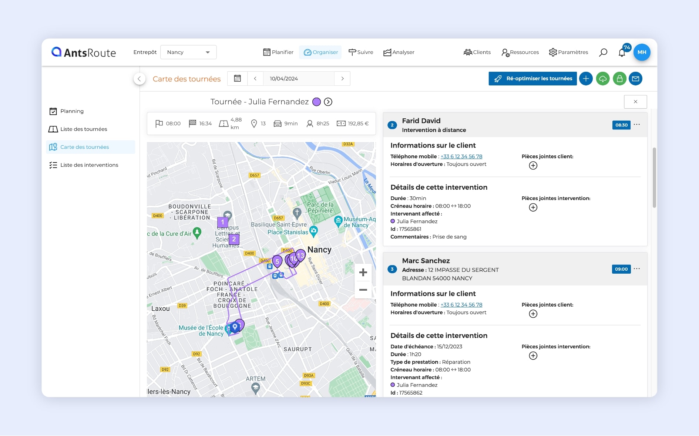Open the search magnifier icon
Viewport: 699px width, 436px height.
(603, 53)
